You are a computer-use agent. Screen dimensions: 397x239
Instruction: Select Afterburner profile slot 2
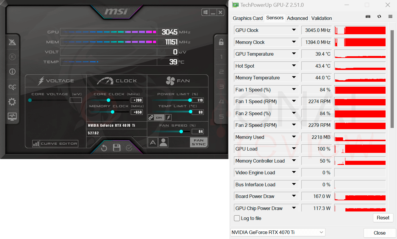click(x=221, y=72)
